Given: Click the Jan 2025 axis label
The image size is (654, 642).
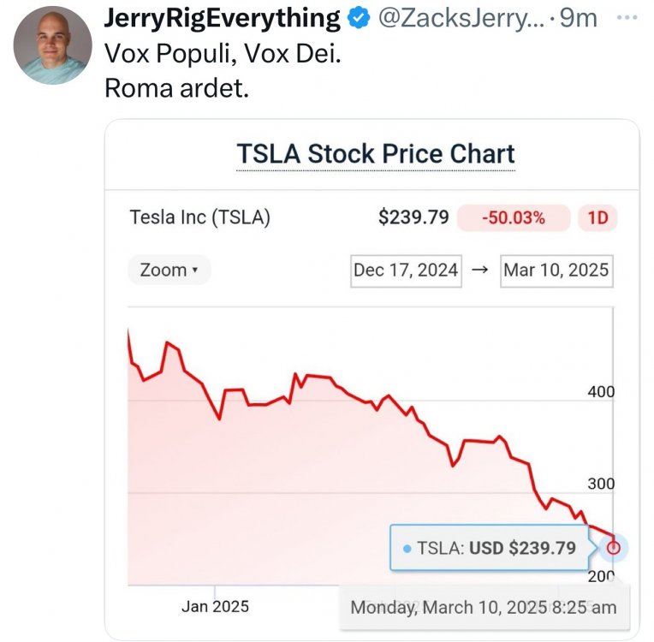Looking at the screenshot, I should coord(215,606).
